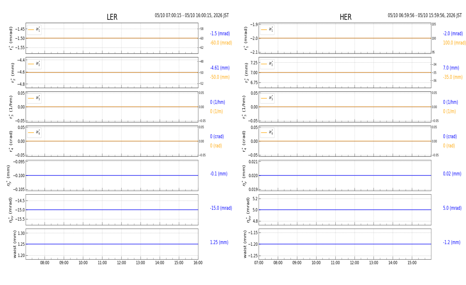Click the LER waist value 1.25 (mm)
Viewport: 466px width, 285px height.
(x=219, y=242)
